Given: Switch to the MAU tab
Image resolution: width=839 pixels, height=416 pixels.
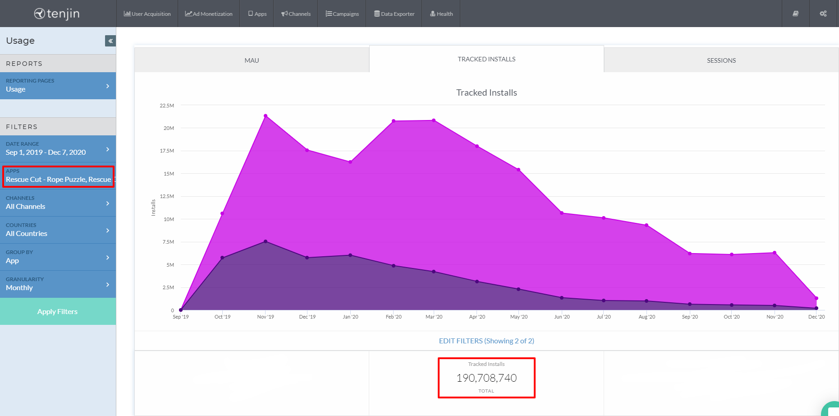Looking at the screenshot, I should click(252, 60).
